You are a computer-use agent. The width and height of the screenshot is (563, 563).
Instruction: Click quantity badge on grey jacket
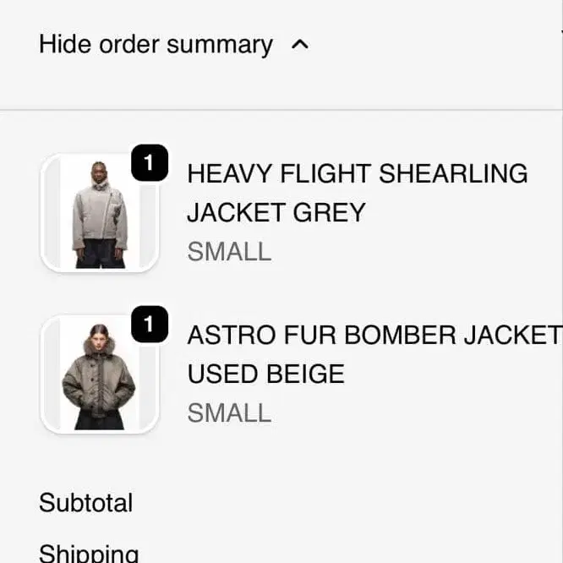click(150, 164)
